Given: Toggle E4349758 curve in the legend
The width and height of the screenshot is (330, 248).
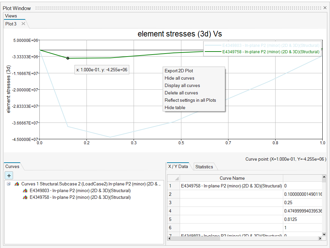Looking at the screenshot, I should click(x=271, y=52).
